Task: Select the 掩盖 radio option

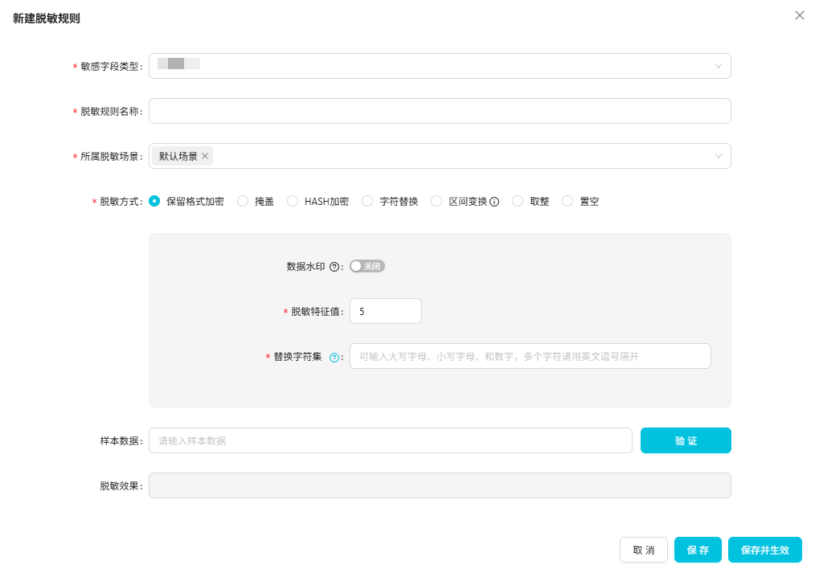Action: click(243, 201)
